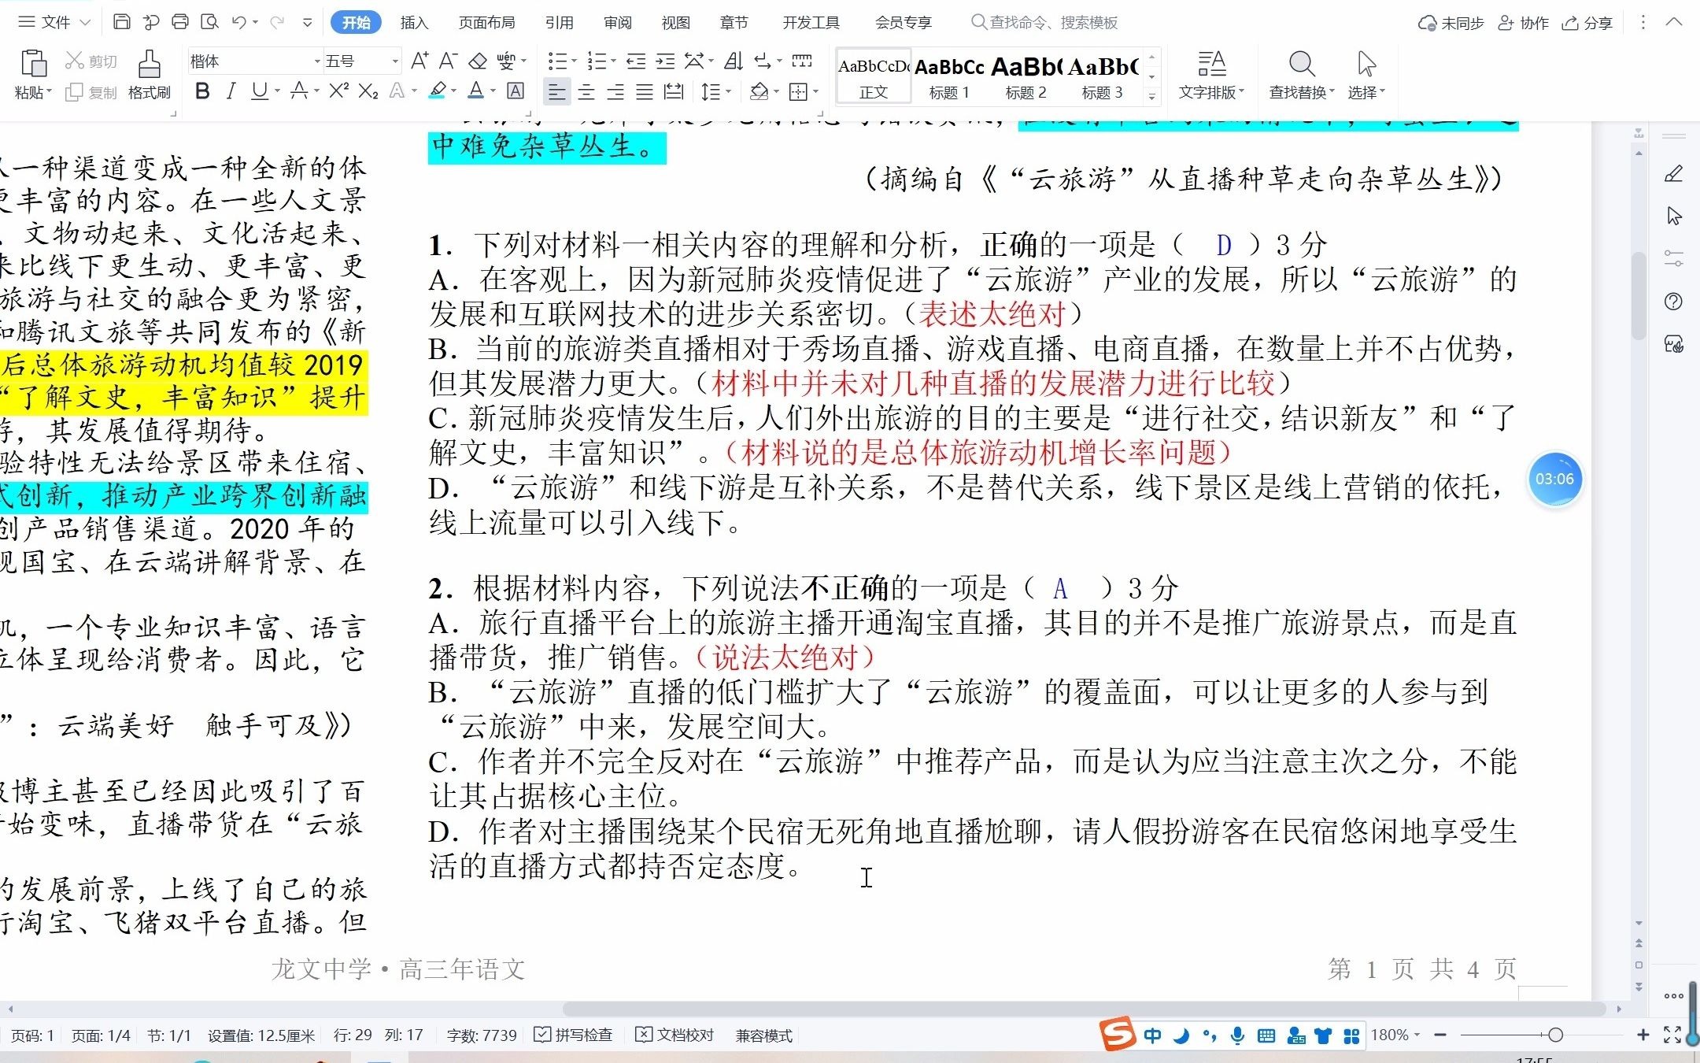The width and height of the screenshot is (1700, 1063).
Task: Expand the styles gallery more arrow
Action: coord(1151,96)
